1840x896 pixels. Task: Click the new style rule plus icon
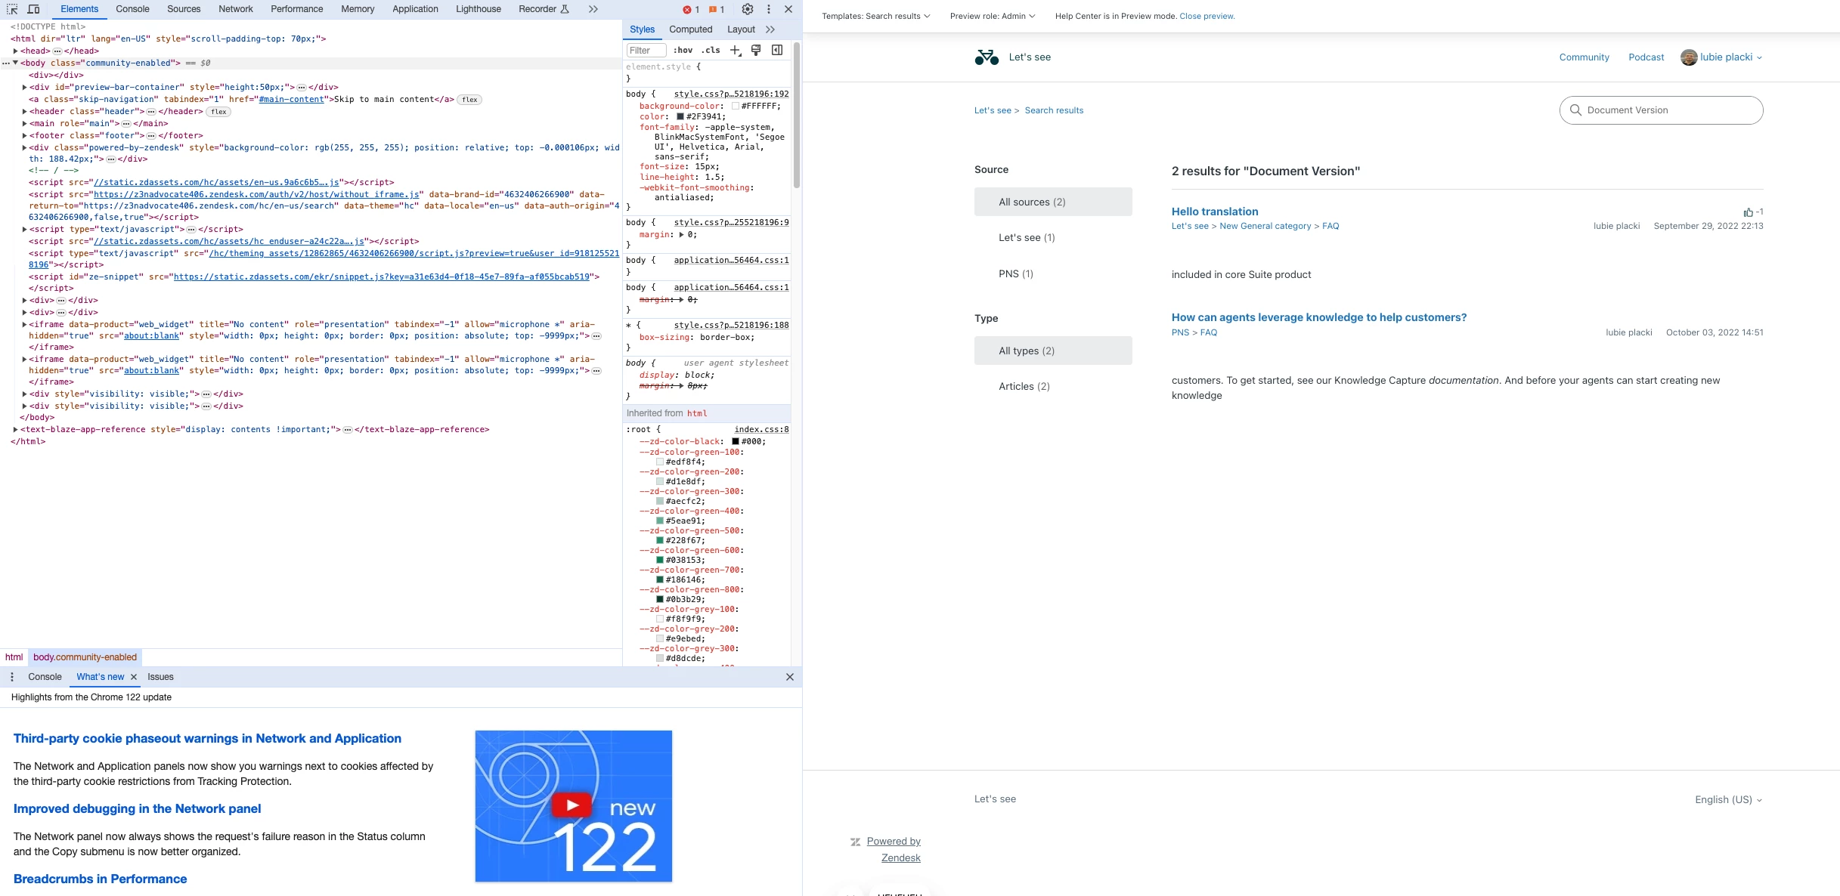point(735,50)
